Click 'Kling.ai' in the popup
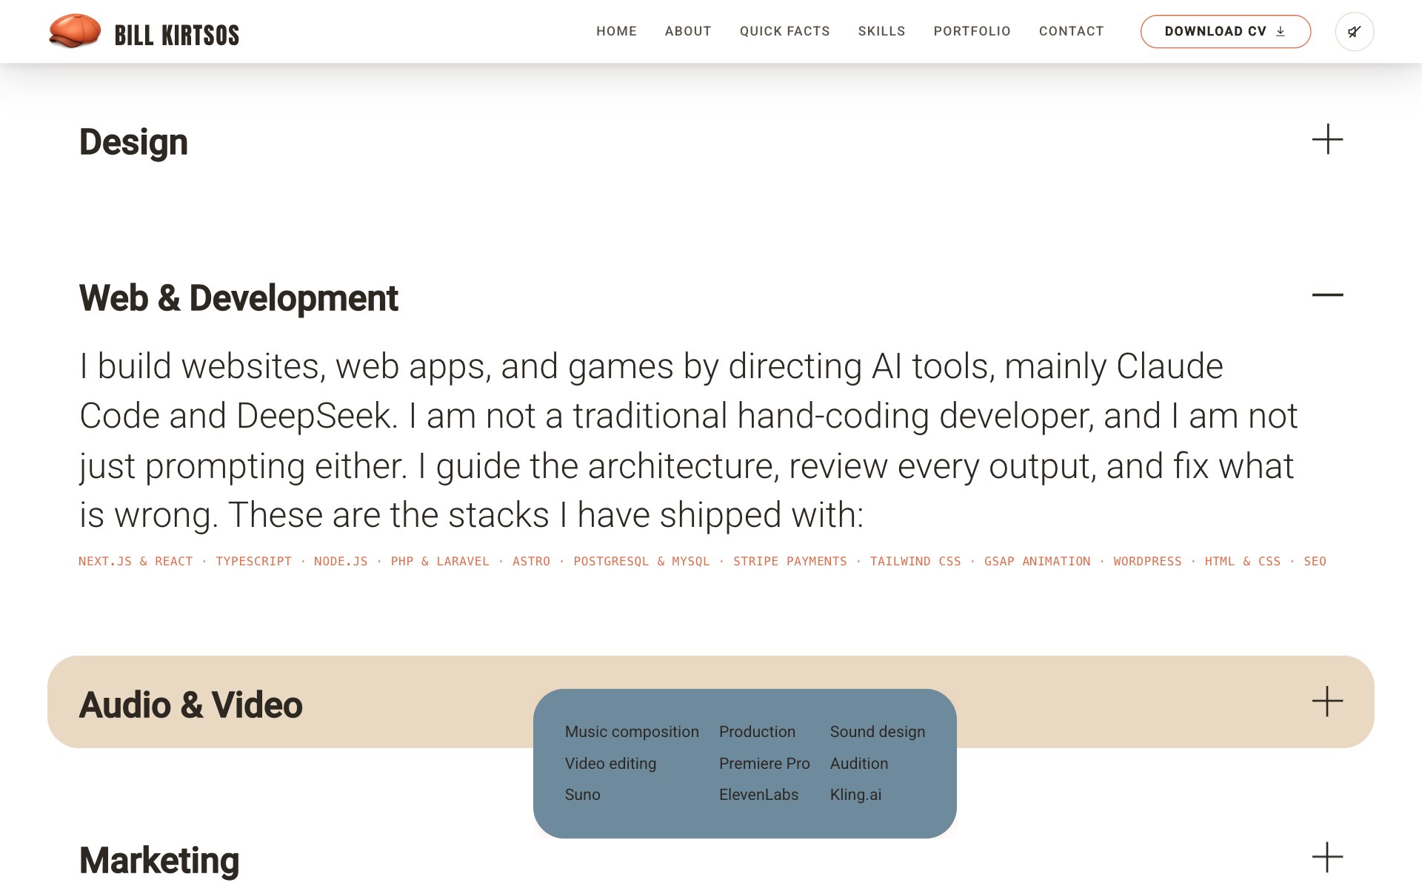The width and height of the screenshot is (1422, 888). click(855, 795)
